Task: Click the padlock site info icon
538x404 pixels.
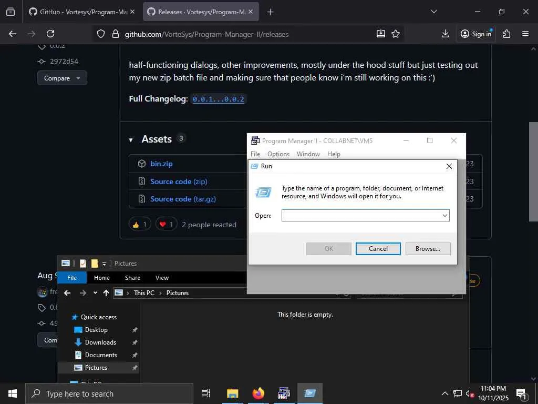Action: (x=116, y=34)
